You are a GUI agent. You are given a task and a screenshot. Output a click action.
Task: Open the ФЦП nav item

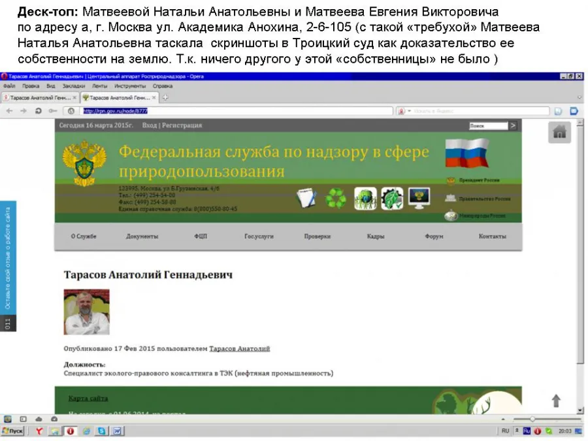pyautogui.click(x=201, y=237)
